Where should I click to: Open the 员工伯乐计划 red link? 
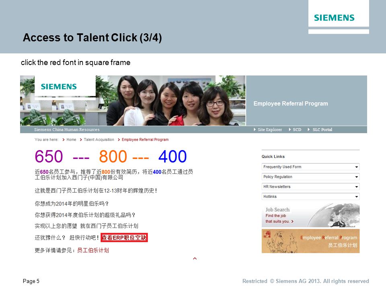pos(93,250)
